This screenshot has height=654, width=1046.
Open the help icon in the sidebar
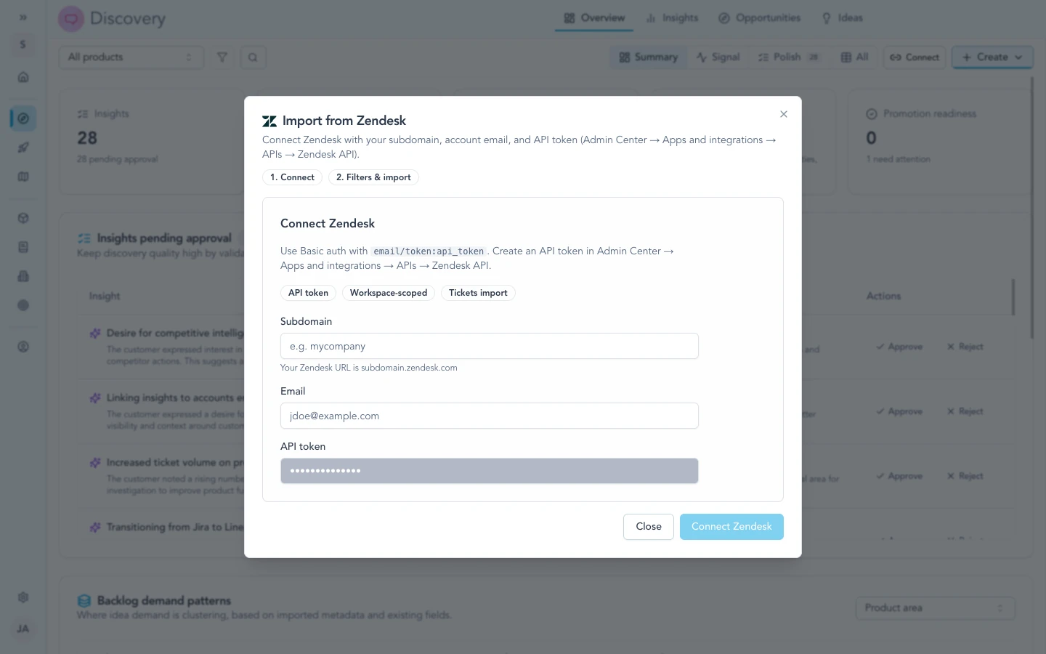click(x=23, y=347)
